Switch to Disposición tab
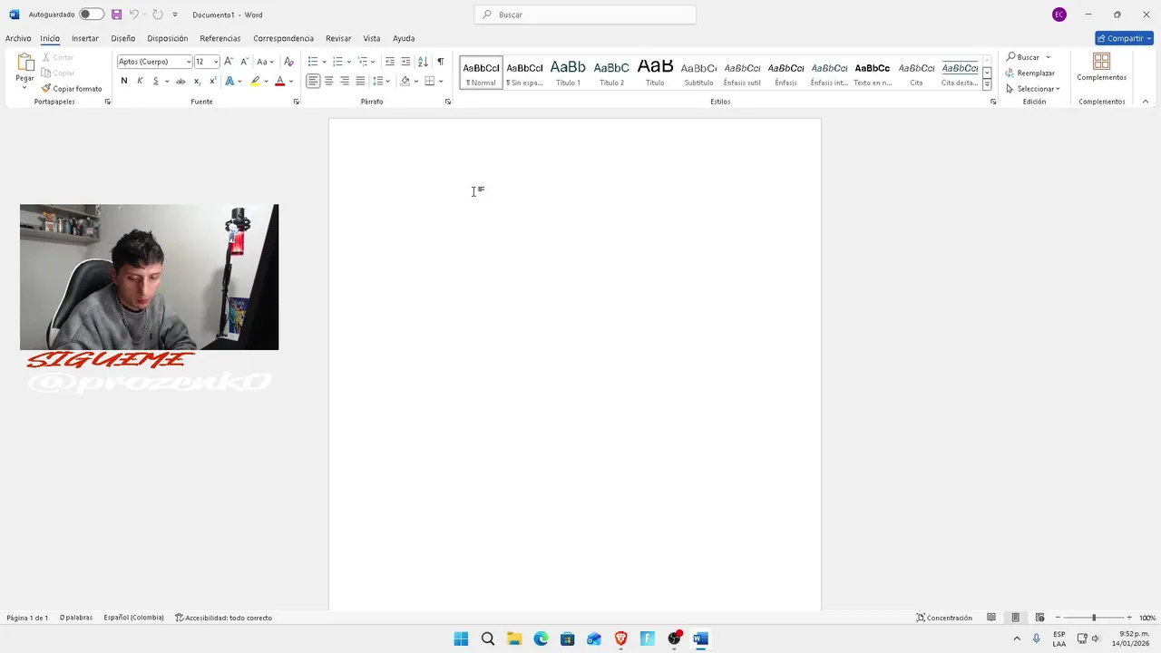 168,38
